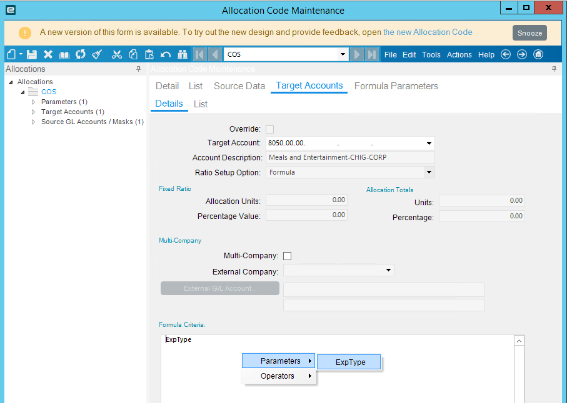Toggle the Override checkbox
Screen dimensions: 567x403
pos(270,129)
